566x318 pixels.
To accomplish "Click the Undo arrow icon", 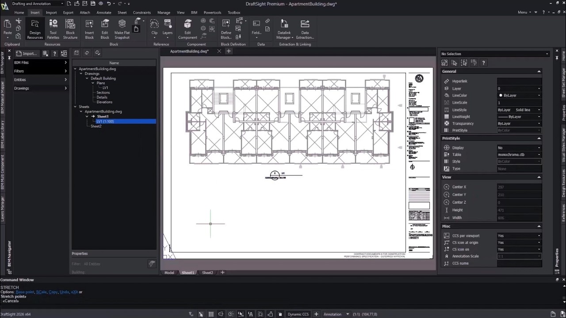I will (109, 4).
